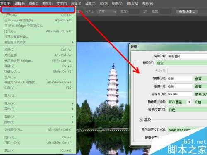This screenshot has height=155, width=207.
Task: Expand the 脚本(R) submenu
Action: pos(38,122)
